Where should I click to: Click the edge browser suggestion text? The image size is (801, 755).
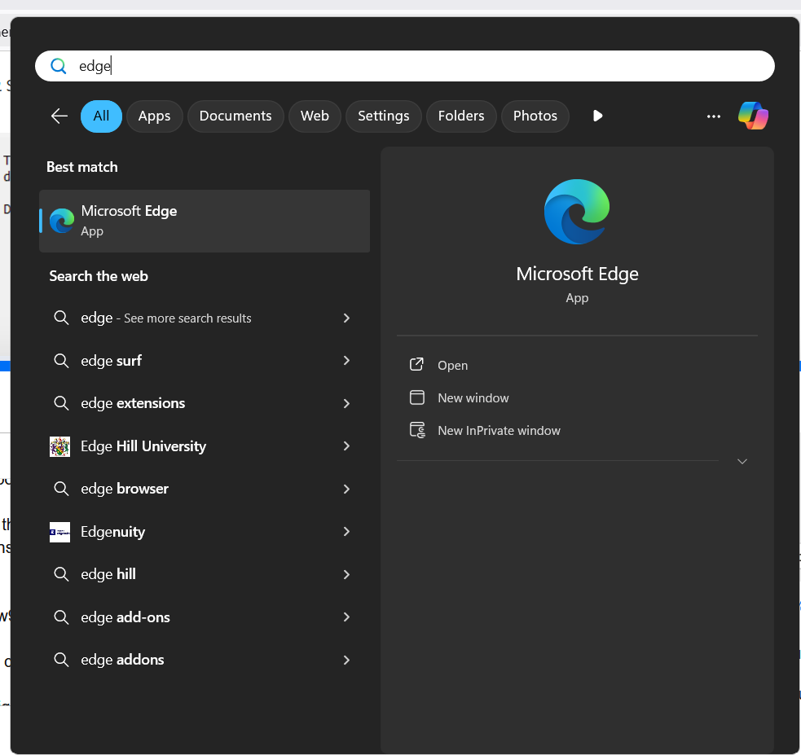(125, 489)
